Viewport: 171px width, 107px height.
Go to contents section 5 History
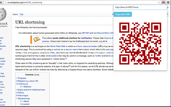click(20, 93)
